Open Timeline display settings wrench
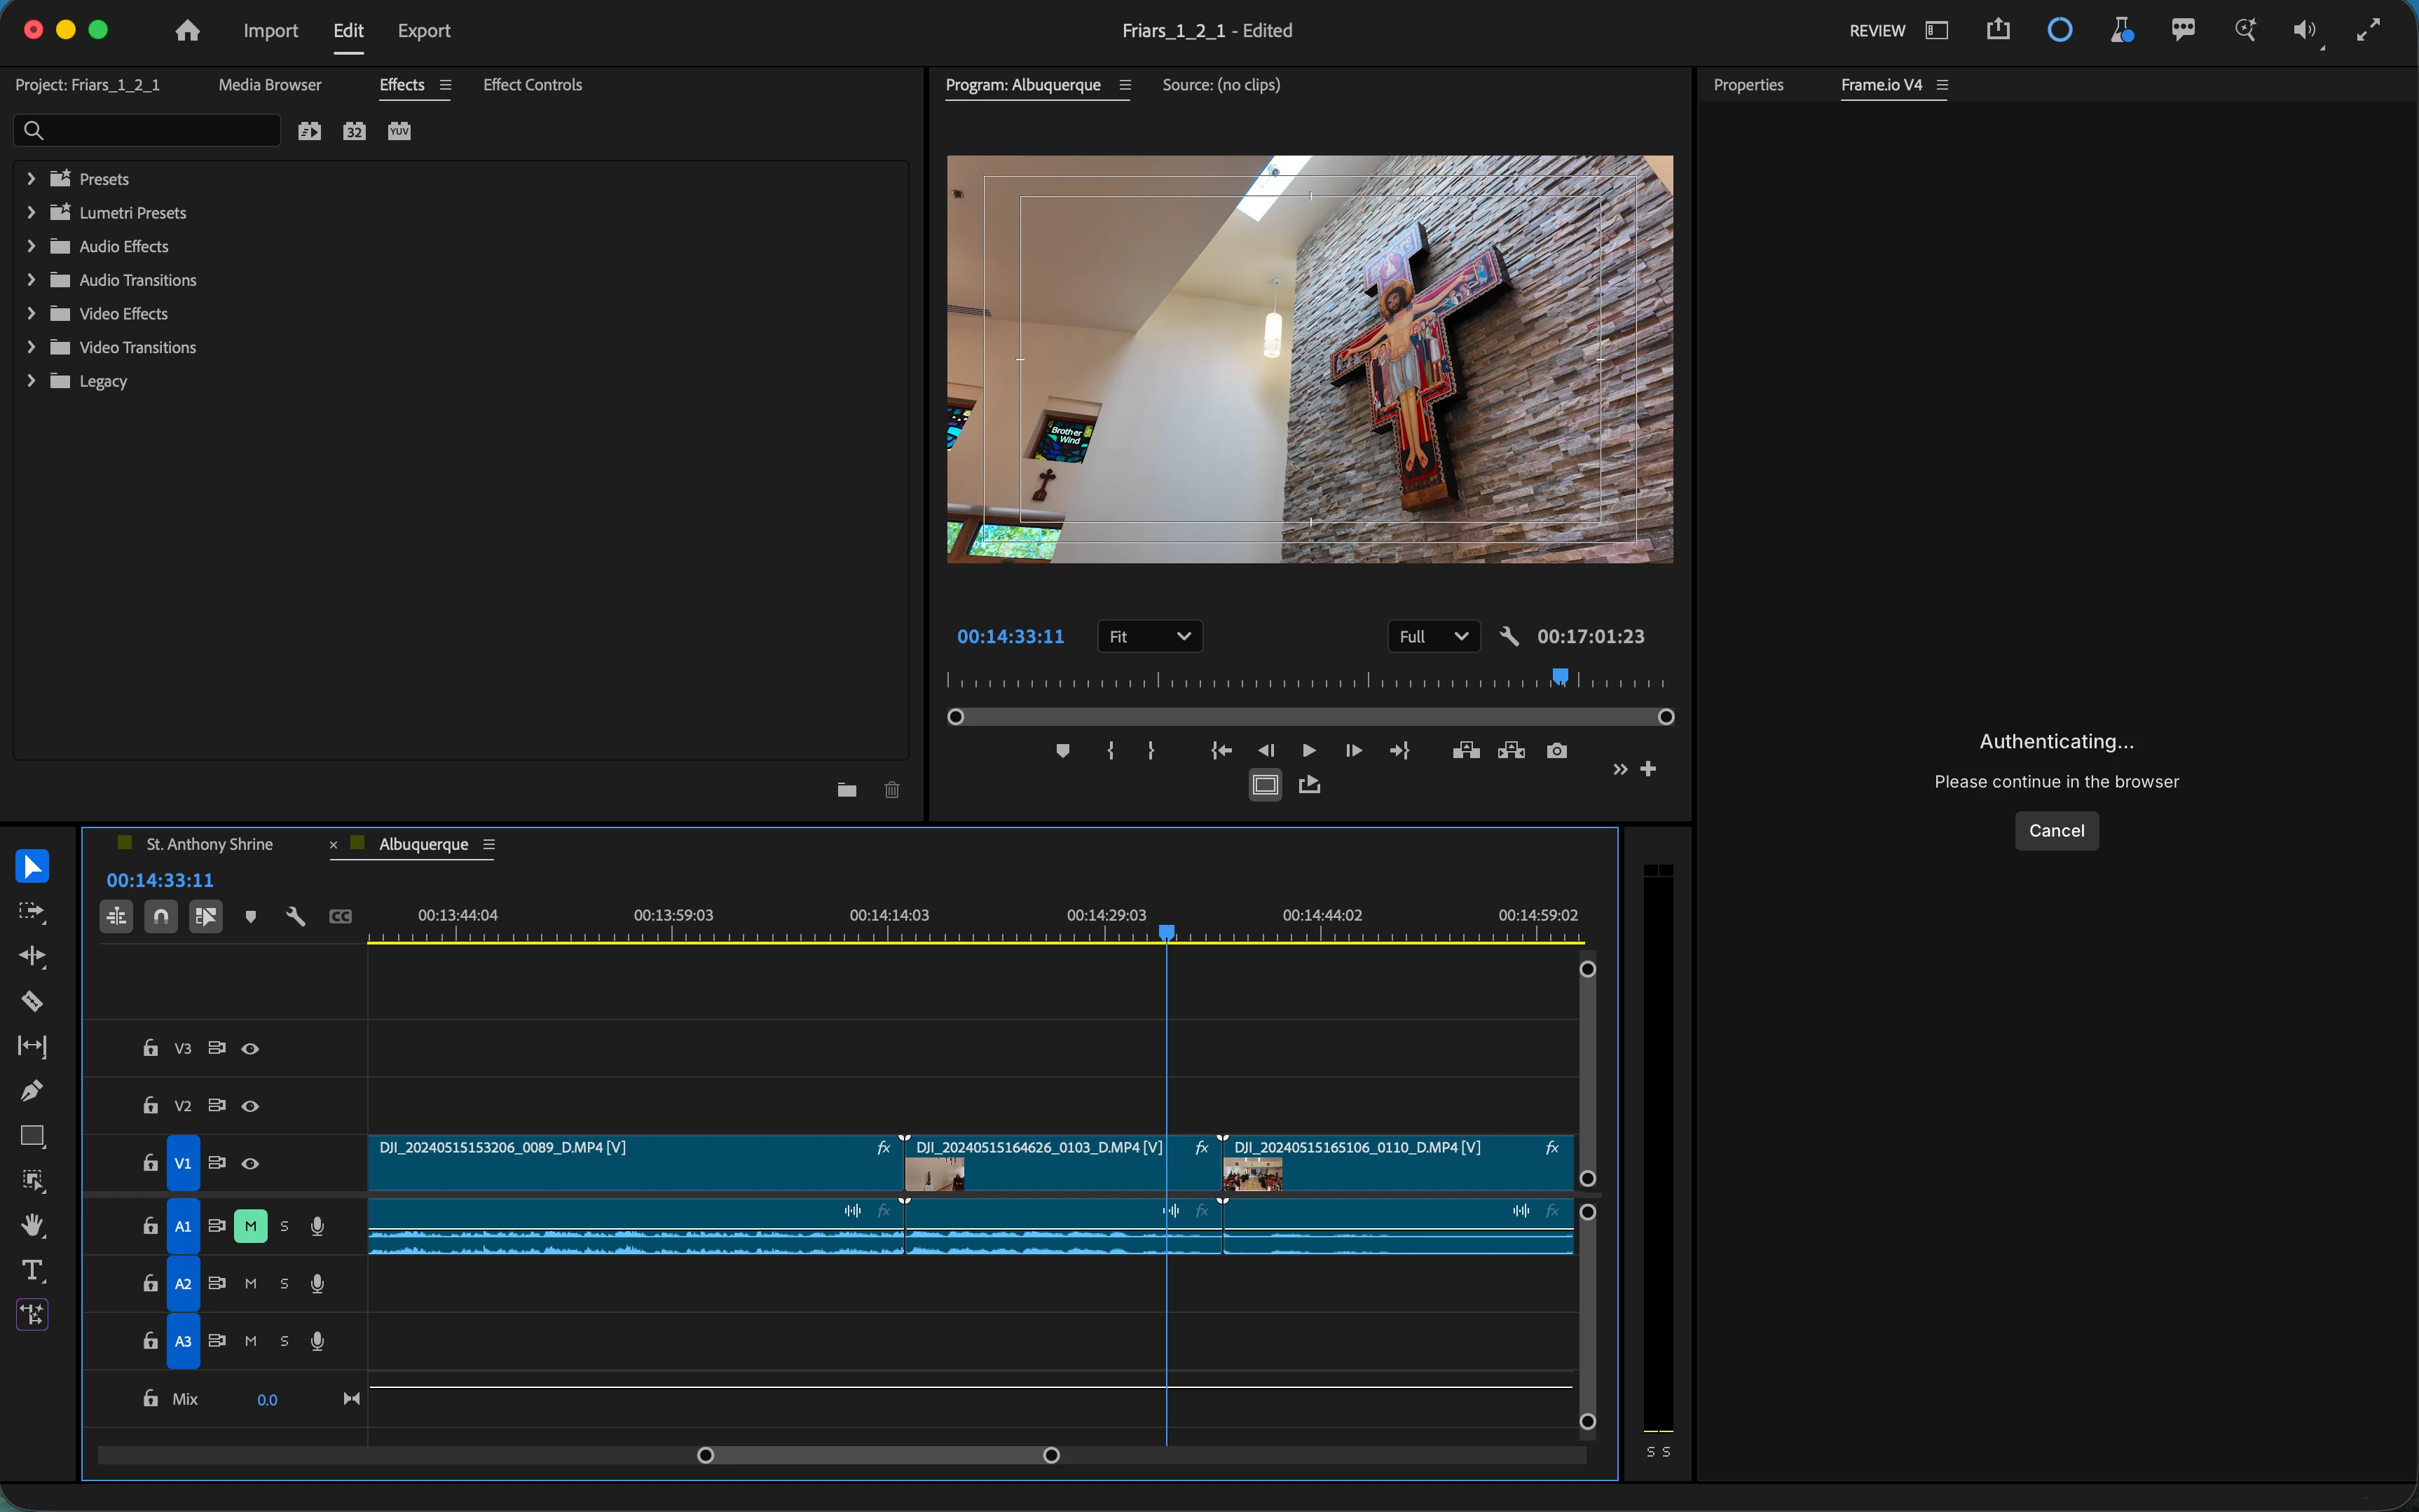The height and width of the screenshot is (1512, 2419). pyautogui.click(x=295, y=916)
